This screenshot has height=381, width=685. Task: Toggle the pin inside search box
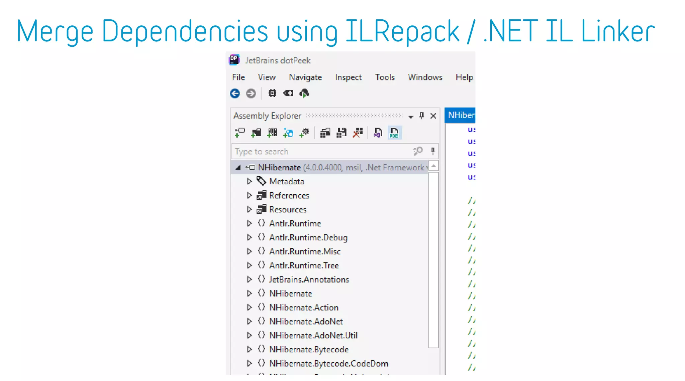(433, 151)
